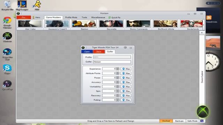This screenshot has width=223, height=125.
Task: Max out Experience
Action: click(126, 69)
